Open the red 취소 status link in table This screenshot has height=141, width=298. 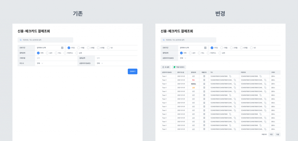tap(193, 80)
